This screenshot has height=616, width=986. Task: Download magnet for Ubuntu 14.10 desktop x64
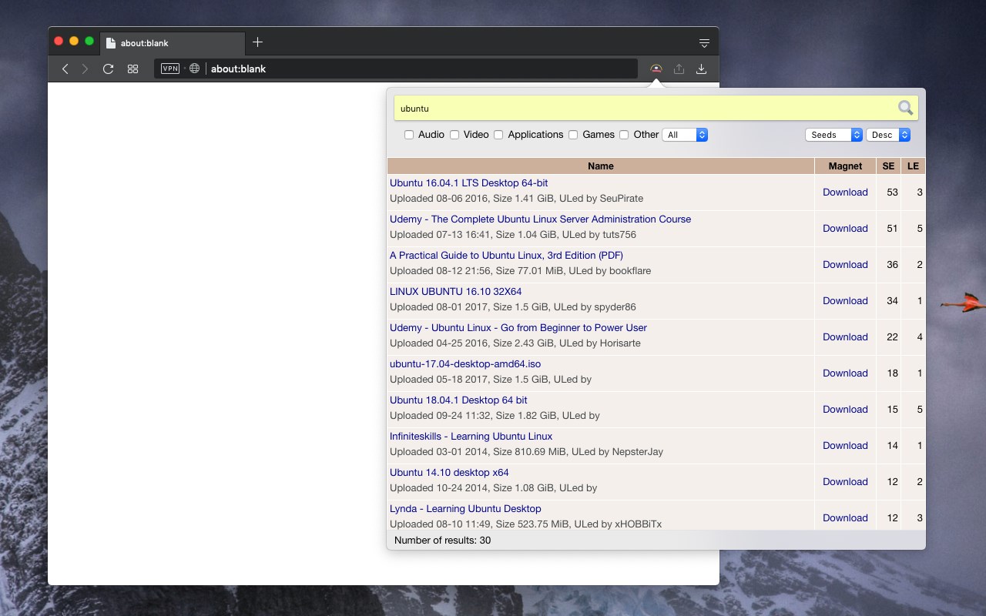pos(845,482)
